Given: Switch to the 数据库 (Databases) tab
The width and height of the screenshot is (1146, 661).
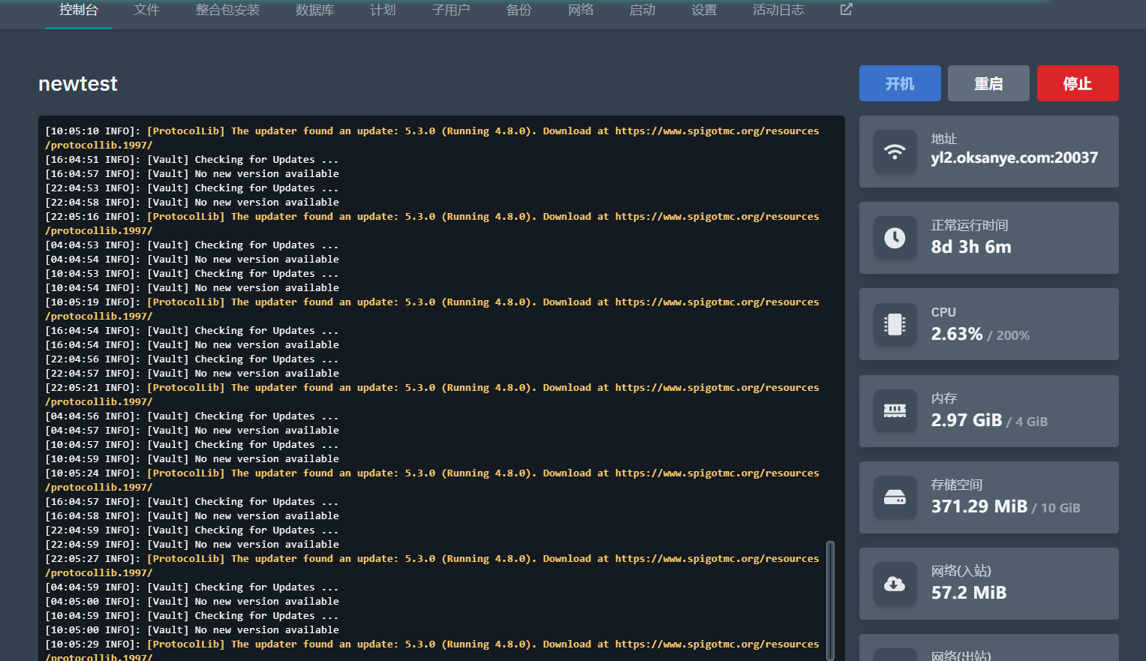Looking at the screenshot, I should 314,11.
